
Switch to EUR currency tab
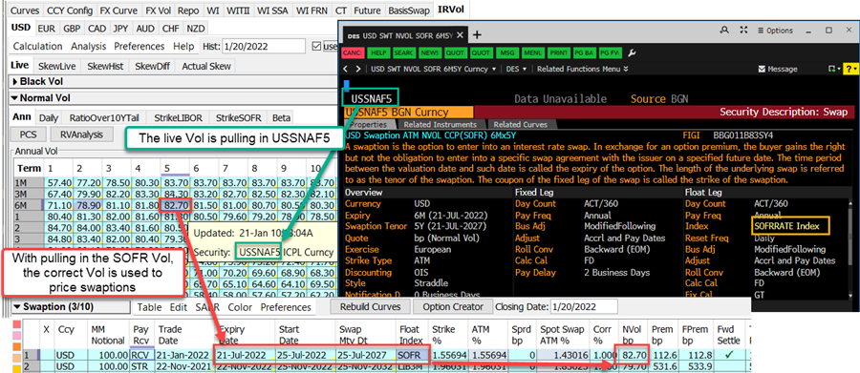coord(47,29)
